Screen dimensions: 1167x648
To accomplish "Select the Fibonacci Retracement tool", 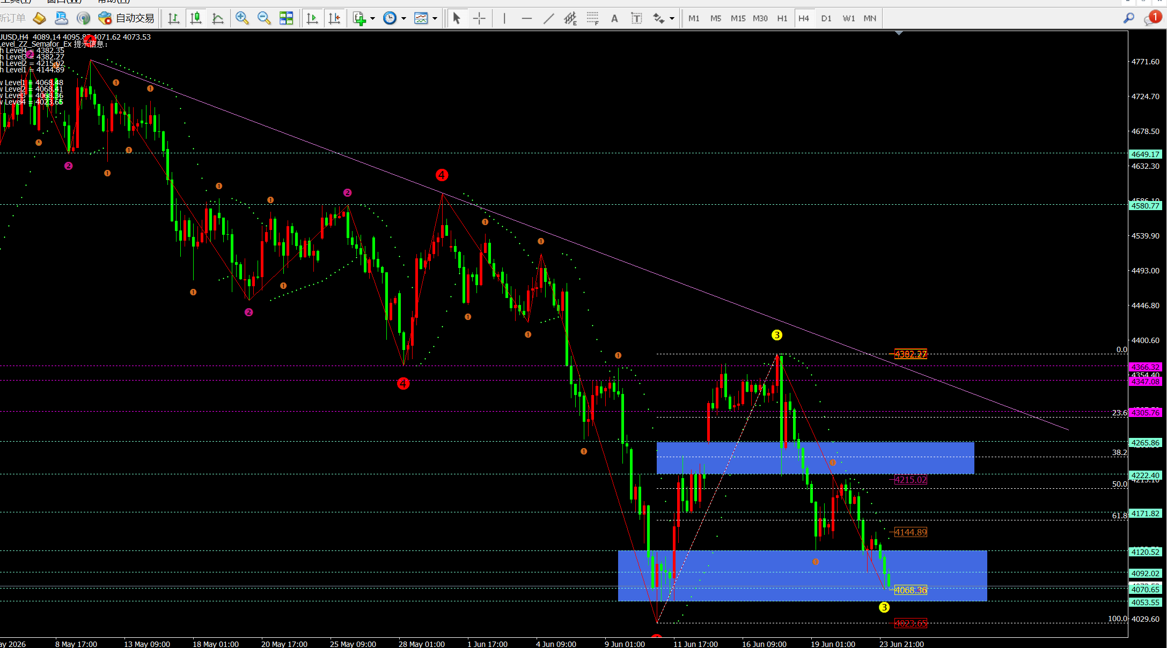I will coord(592,18).
